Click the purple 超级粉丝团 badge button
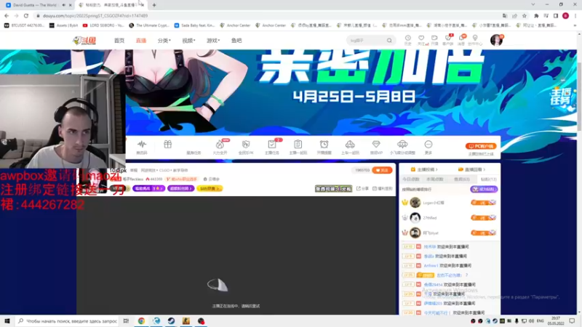This screenshot has width=582, height=327. pyautogui.click(x=180, y=188)
